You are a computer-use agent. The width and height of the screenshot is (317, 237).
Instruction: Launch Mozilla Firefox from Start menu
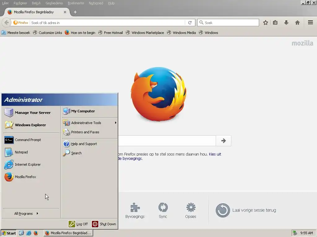pyautogui.click(x=31, y=177)
